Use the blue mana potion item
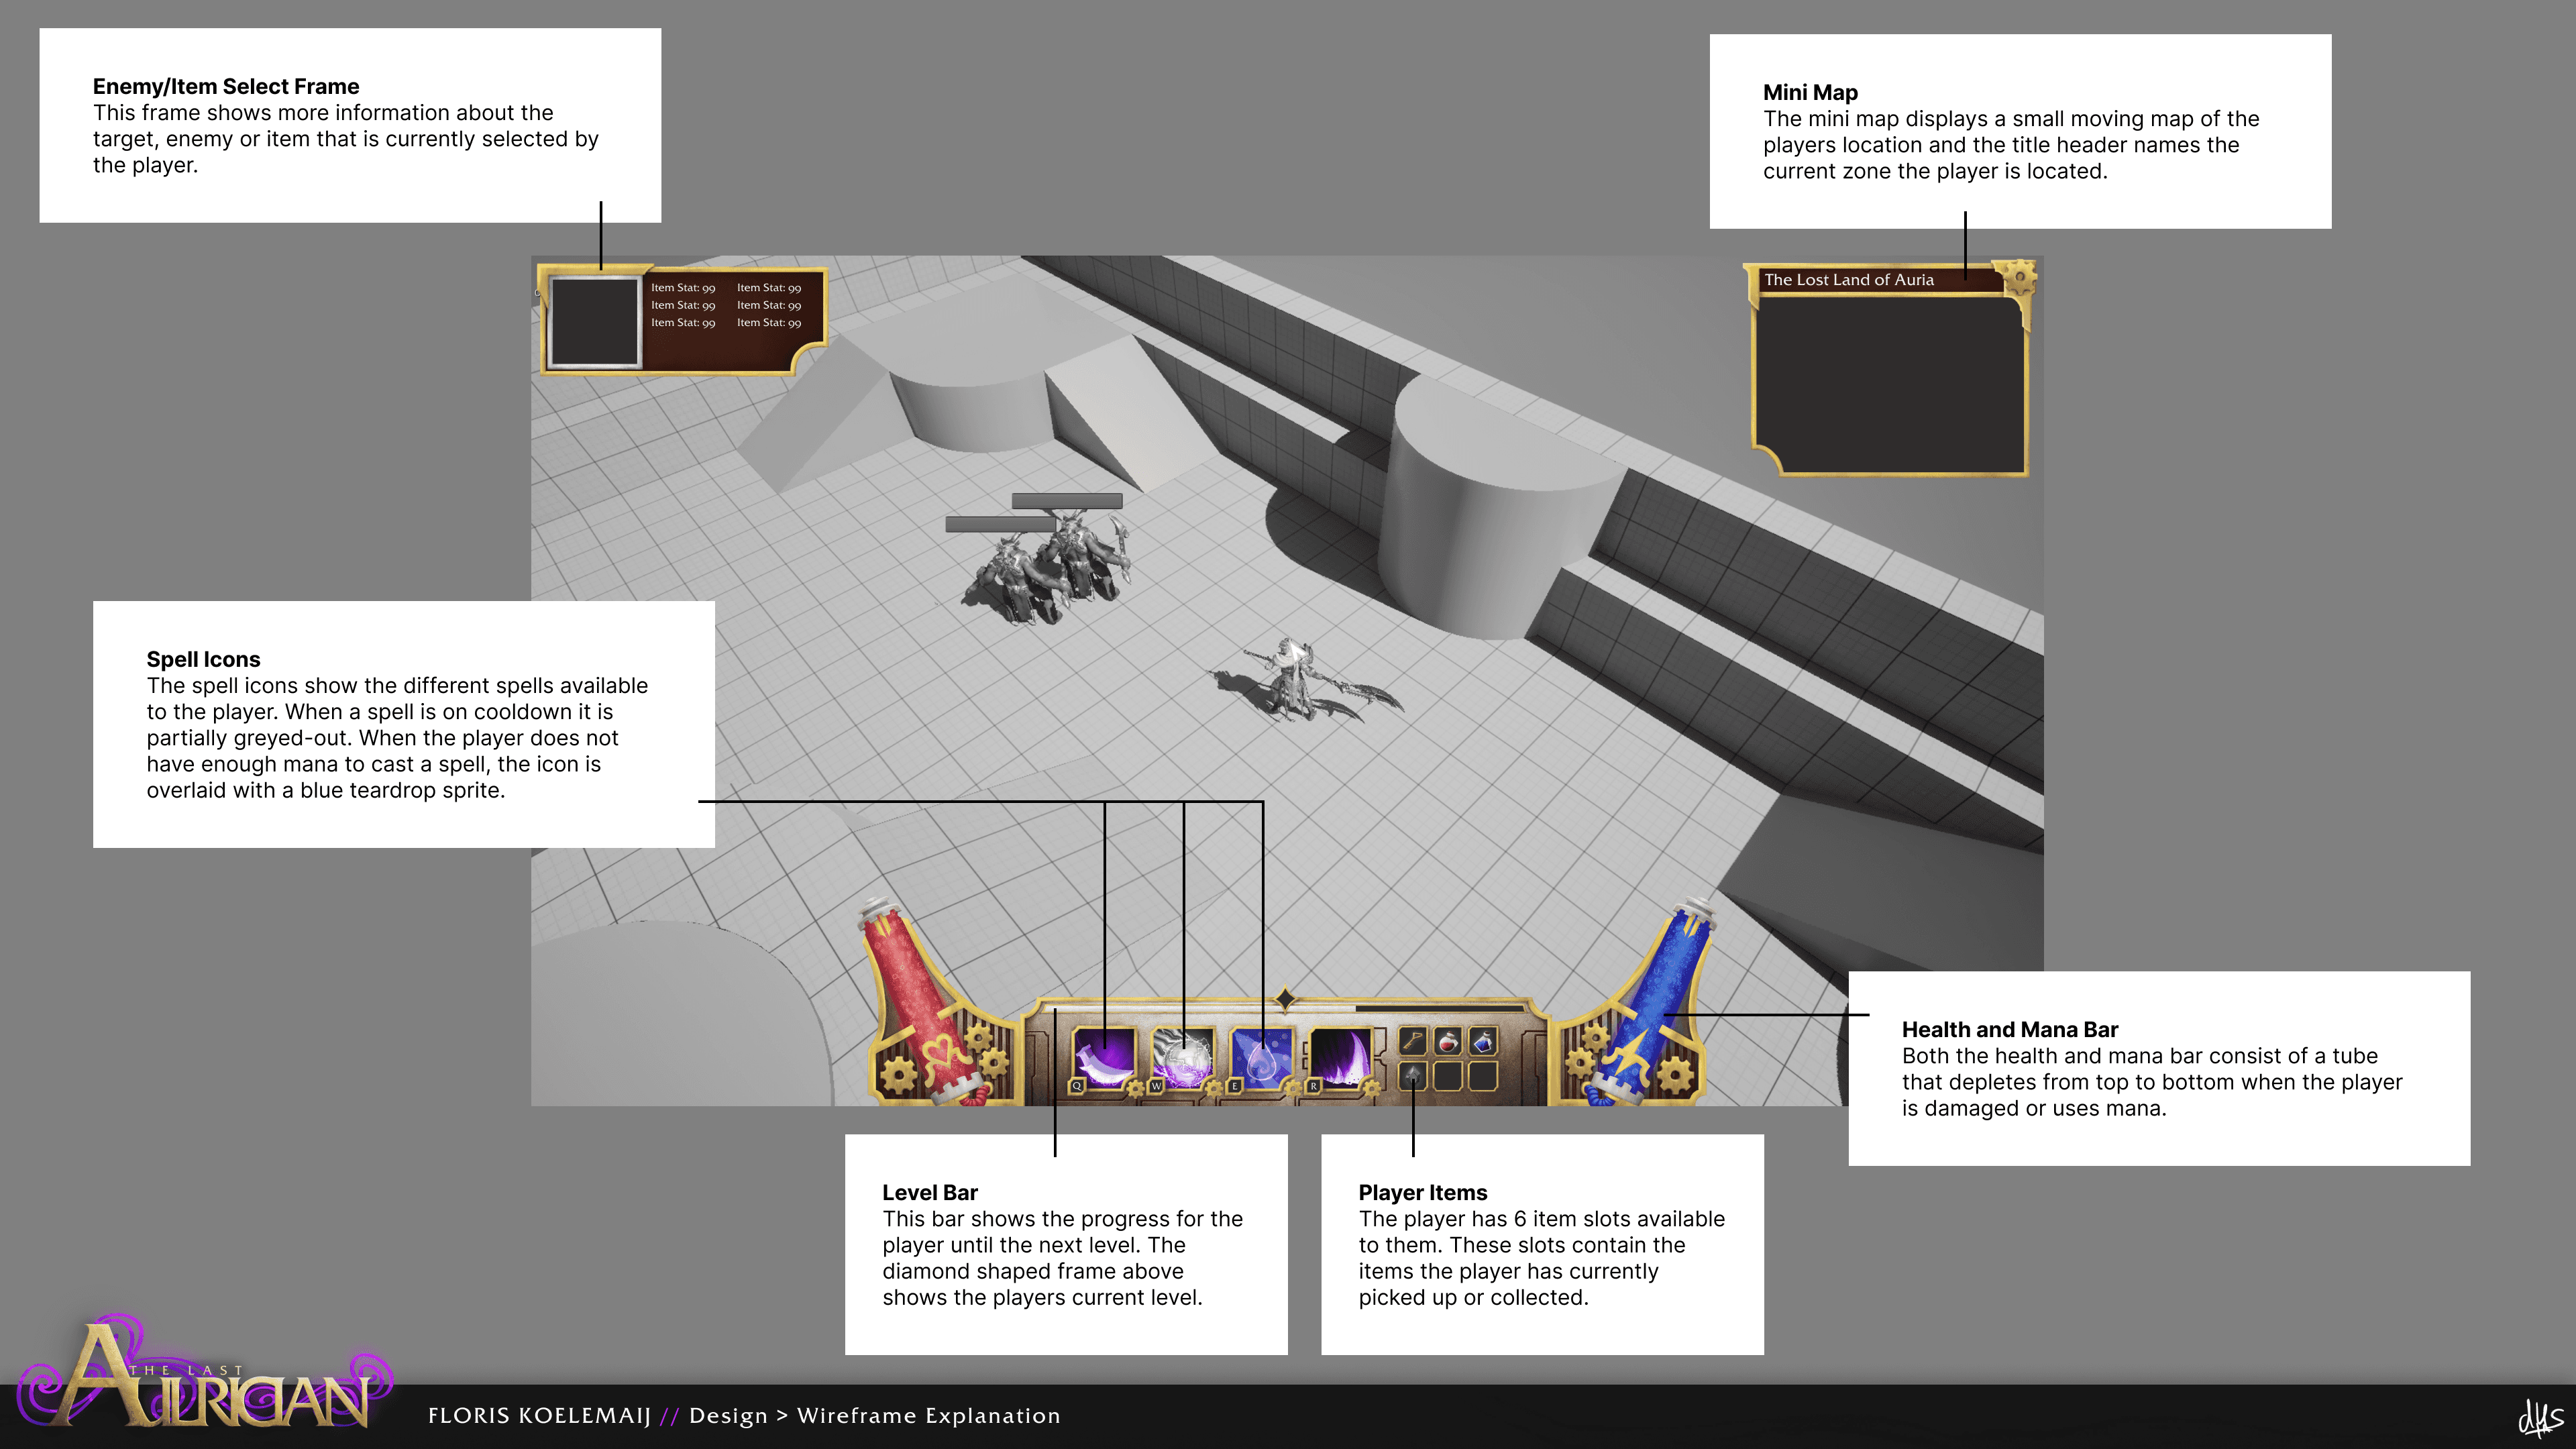Image resolution: width=2576 pixels, height=1449 pixels. (1483, 1041)
